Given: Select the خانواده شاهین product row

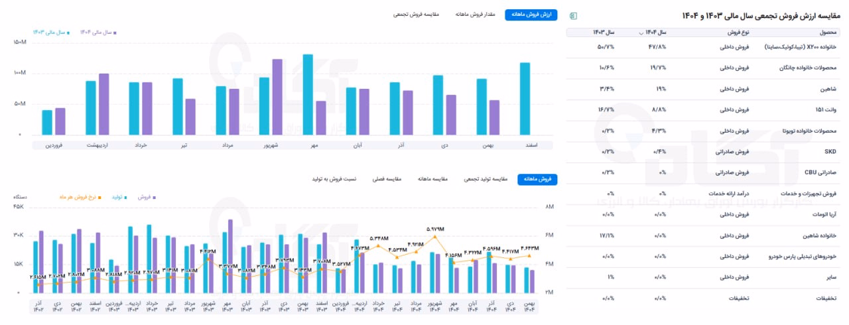Looking at the screenshot, I should tap(702, 235).
